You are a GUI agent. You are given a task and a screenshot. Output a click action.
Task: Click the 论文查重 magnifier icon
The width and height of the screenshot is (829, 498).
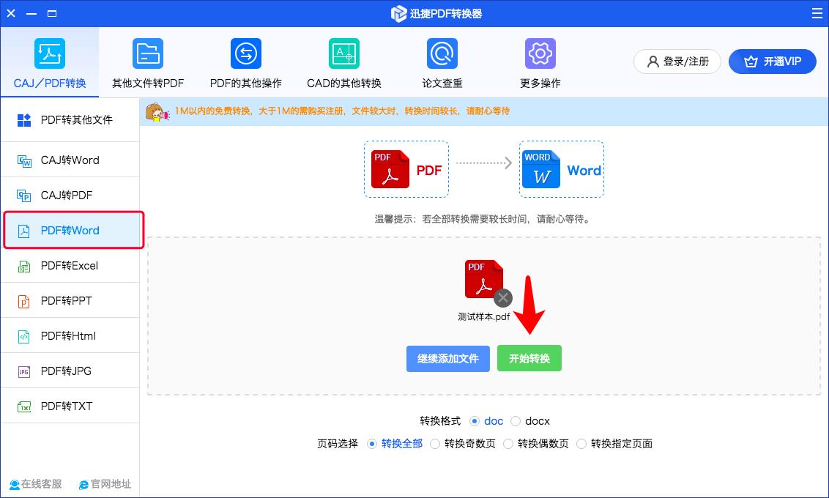coord(442,53)
